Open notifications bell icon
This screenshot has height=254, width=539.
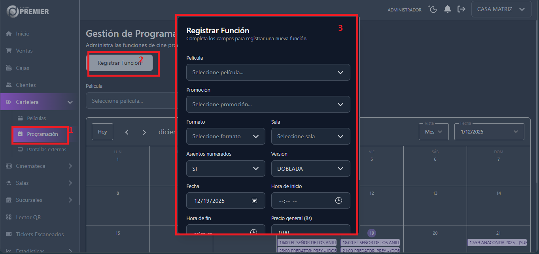pos(448,9)
